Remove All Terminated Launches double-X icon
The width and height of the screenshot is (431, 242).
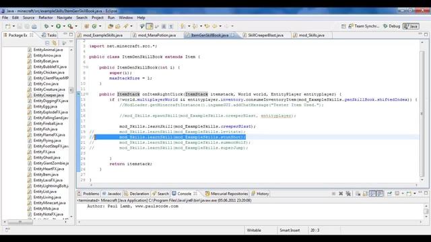click(348, 194)
